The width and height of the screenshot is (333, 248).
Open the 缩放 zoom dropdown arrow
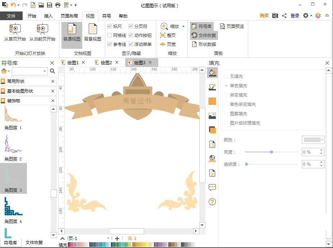183,26
